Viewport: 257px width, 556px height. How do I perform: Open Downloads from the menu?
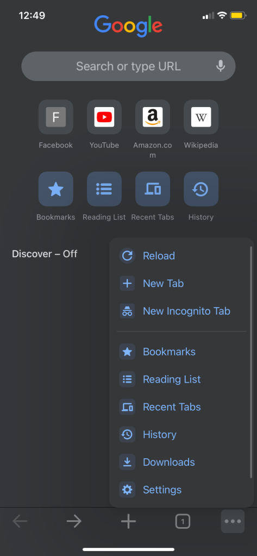(x=181, y=462)
